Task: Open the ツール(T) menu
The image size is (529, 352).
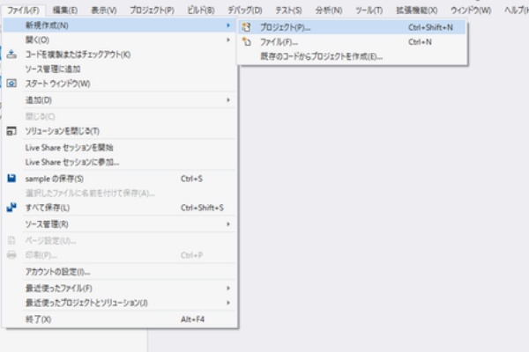Action: pyautogui.click(x=369, y=11)
